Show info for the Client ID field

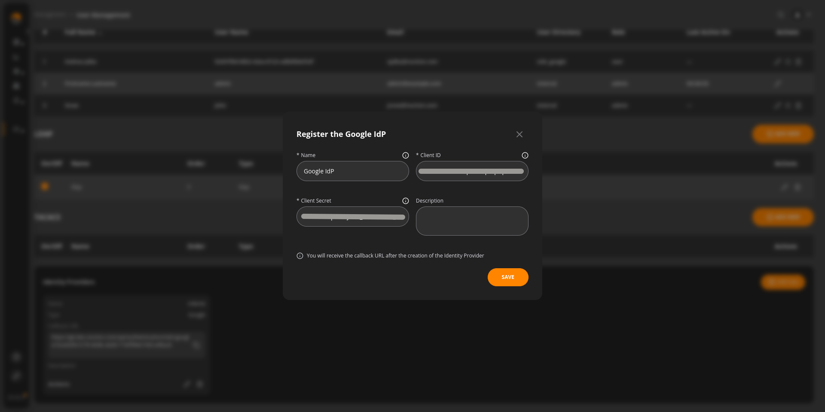(x=525, y=155)
